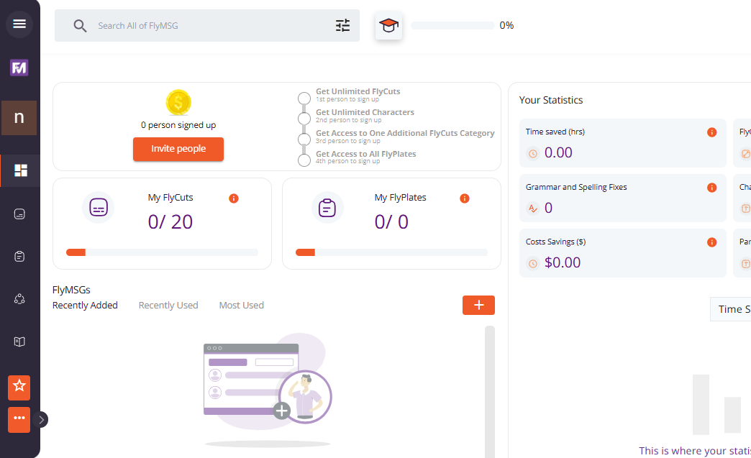Click the Costs Savings clock icon
The height and width of the screenshot is (458, 751).
pos(532,263)
